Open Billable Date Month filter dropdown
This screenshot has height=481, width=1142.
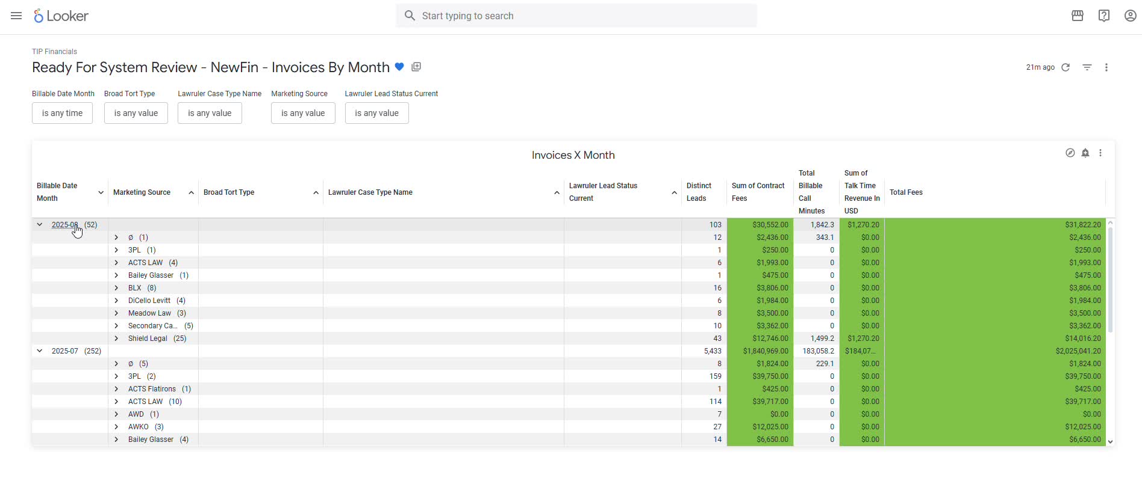coord(62,113)
